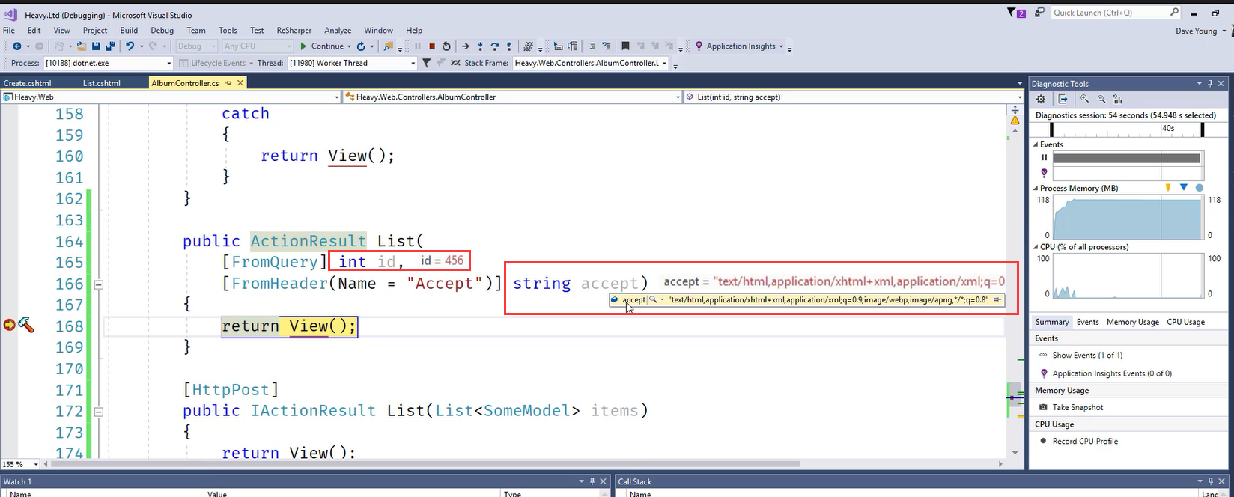Click the Step Into arrow icon
Screen dimensions: 1234x497
click(x=480, y=46)
